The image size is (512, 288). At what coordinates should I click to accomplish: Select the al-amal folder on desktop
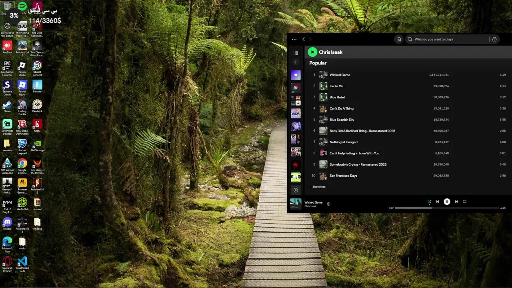37,204
